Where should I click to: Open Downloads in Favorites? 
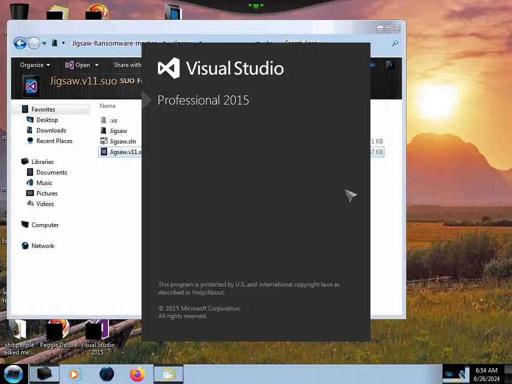pos(51,130)
